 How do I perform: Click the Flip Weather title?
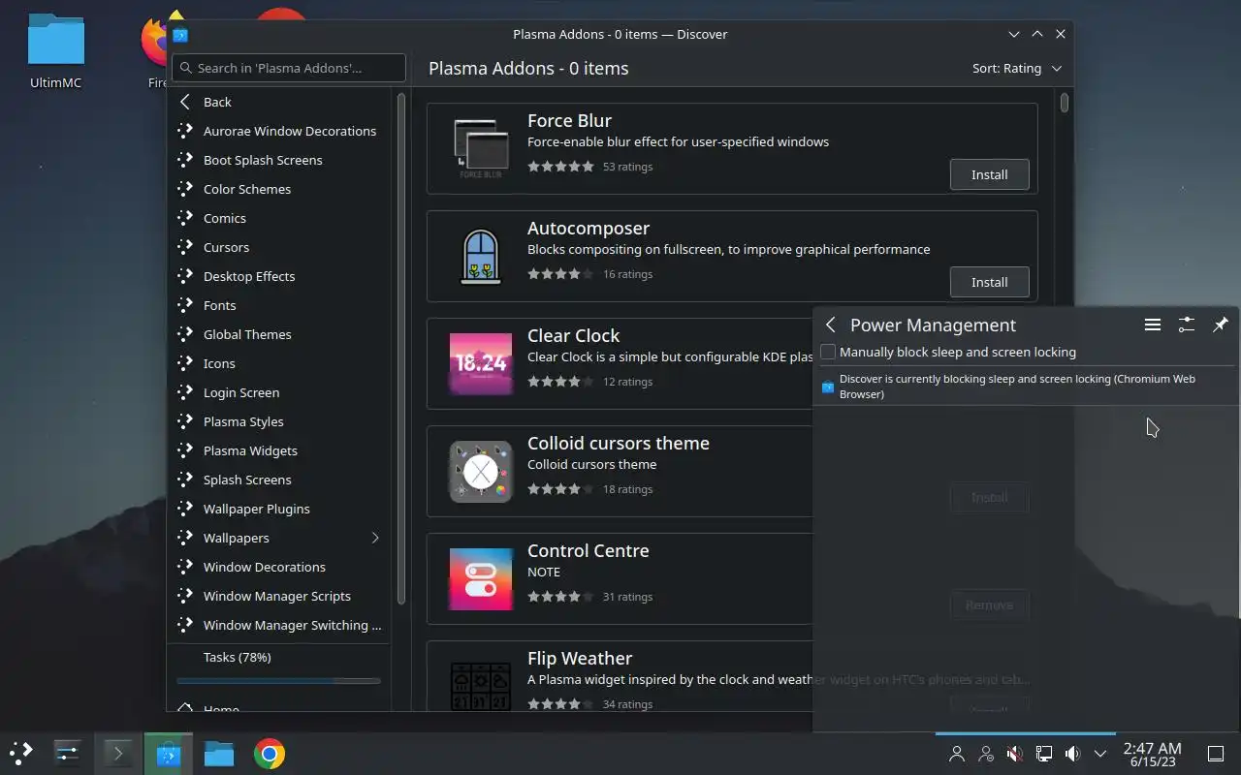click(x=580, y=659)
